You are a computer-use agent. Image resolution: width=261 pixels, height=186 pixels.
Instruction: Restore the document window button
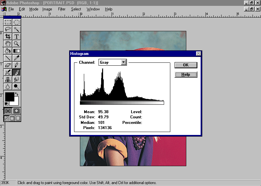click(252, 9)
